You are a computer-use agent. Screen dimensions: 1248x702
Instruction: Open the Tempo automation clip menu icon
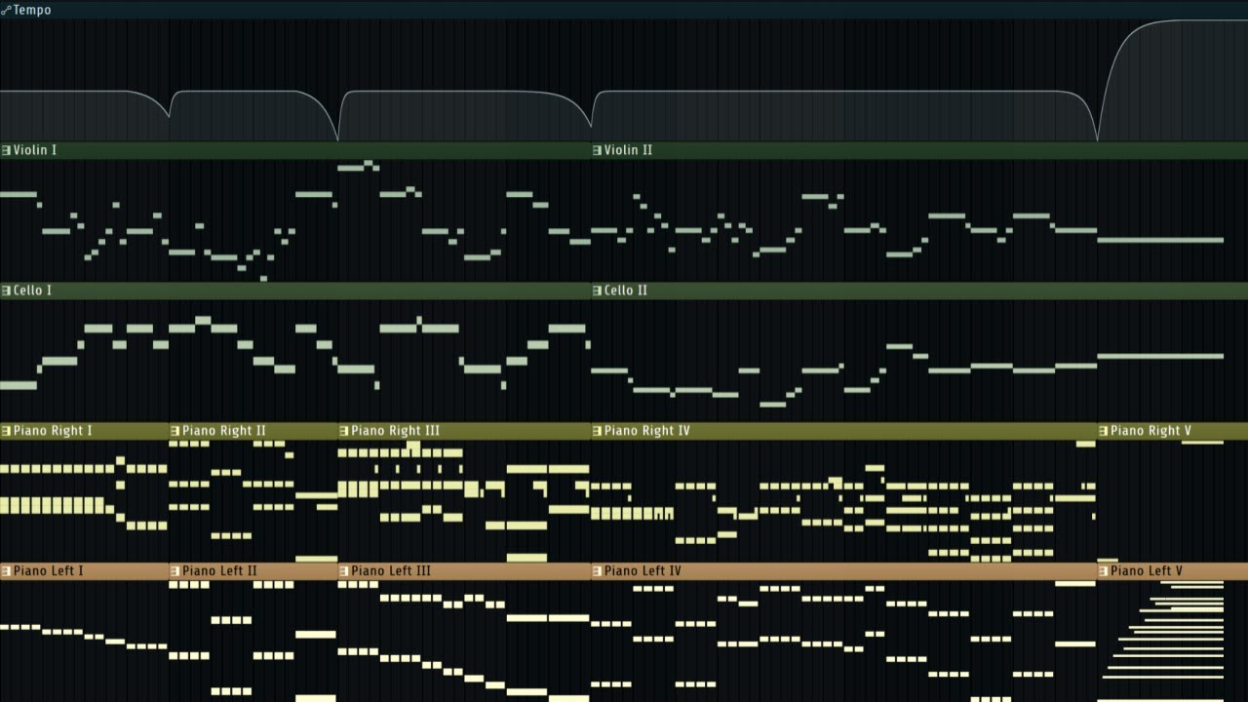pos(6,10)
